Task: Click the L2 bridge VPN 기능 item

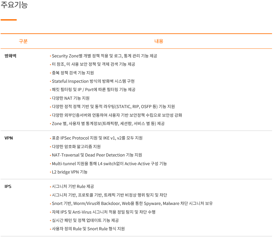Action: 70,172
